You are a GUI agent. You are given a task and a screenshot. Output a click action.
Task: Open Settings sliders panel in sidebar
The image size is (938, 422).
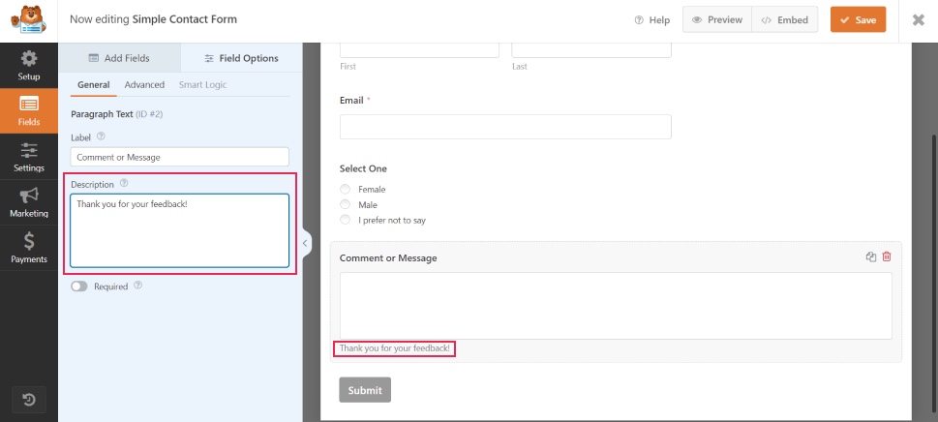click(x=29, y=157)
